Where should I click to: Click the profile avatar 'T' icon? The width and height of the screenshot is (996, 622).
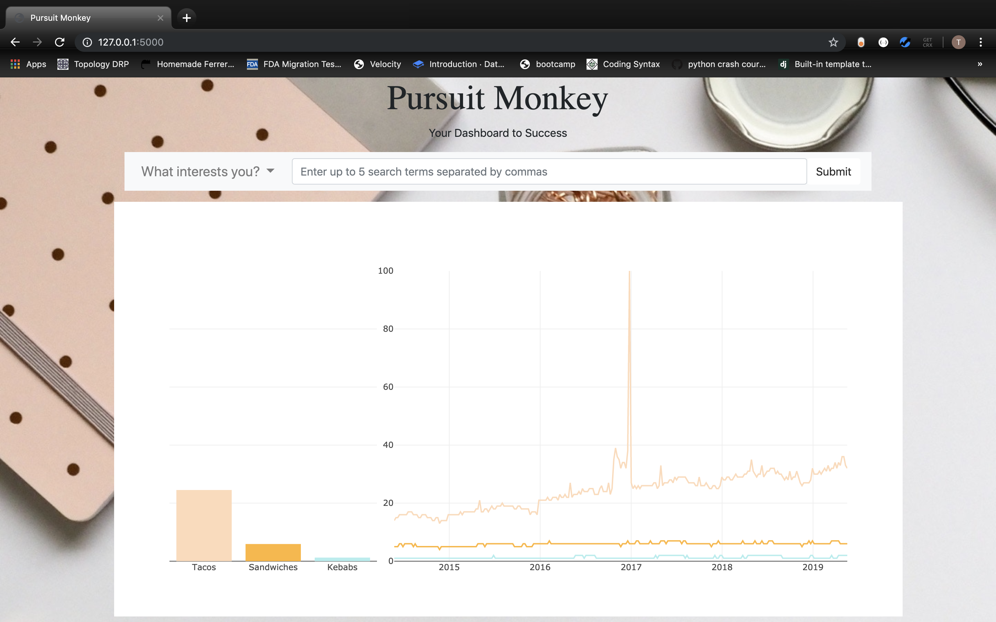click(x=958, y=42)
